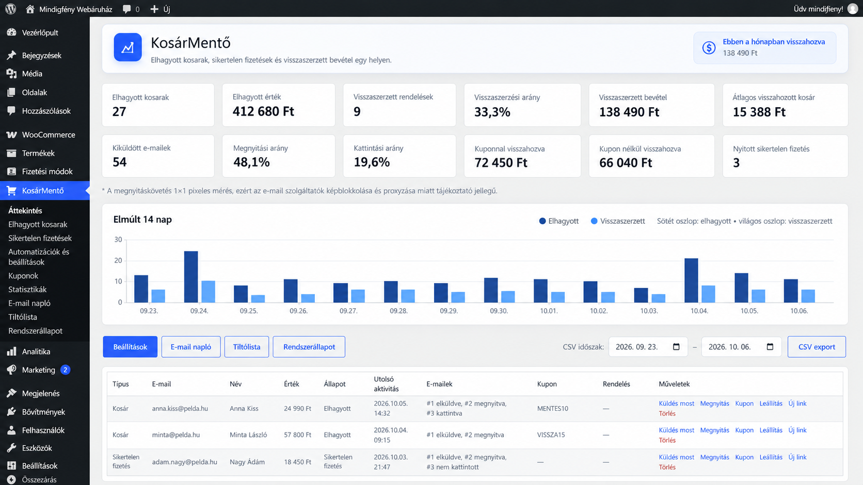Click the Marketing notification badge
This screenshot has height=485, width=863.
click(x=65, y=370)
